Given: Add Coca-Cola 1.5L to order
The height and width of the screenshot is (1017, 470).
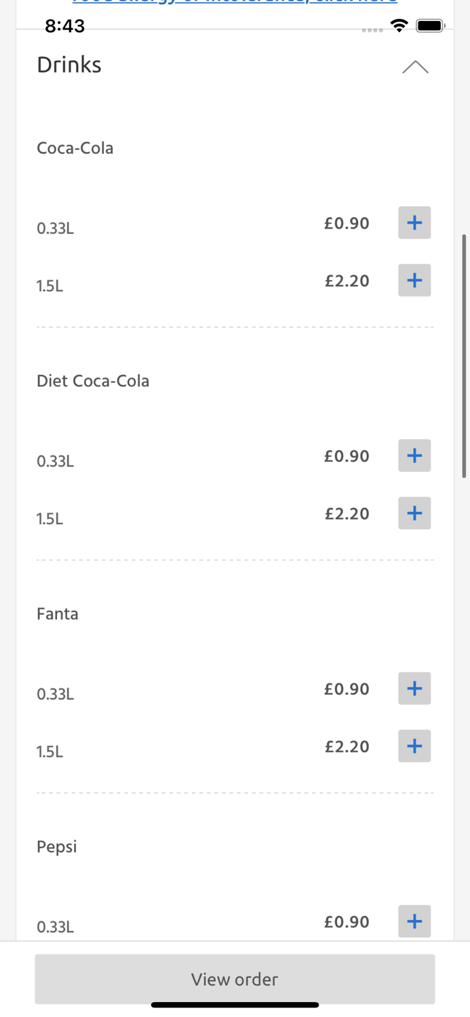Looking at the screenshot, I should coord(414,281).
